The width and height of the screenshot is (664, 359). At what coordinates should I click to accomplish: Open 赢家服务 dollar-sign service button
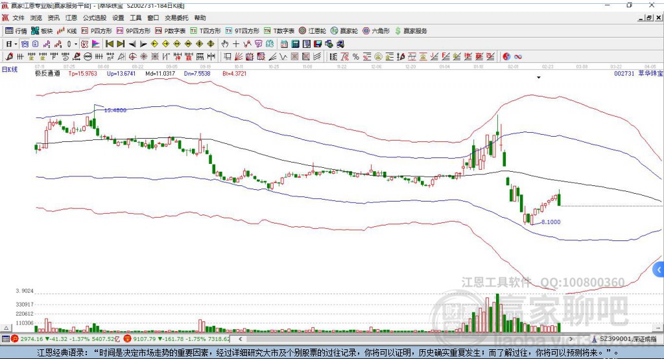tap(410, 31)
